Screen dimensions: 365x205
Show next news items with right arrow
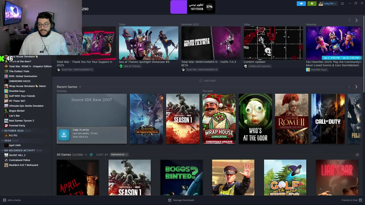click(x=356, y=20)
